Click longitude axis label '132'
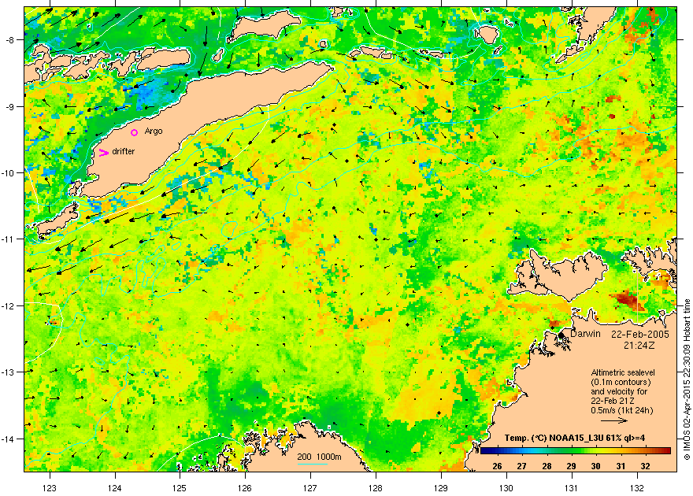 (x=637, y=488)
